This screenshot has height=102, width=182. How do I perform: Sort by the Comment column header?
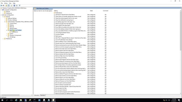(106, 11)
